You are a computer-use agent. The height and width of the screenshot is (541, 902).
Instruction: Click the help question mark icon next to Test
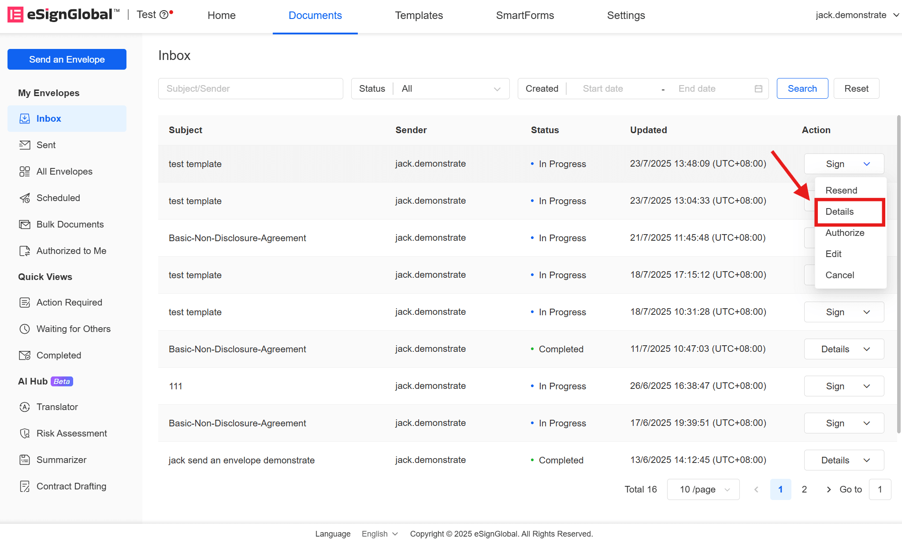pyautogui.click(x=164, y=15)
